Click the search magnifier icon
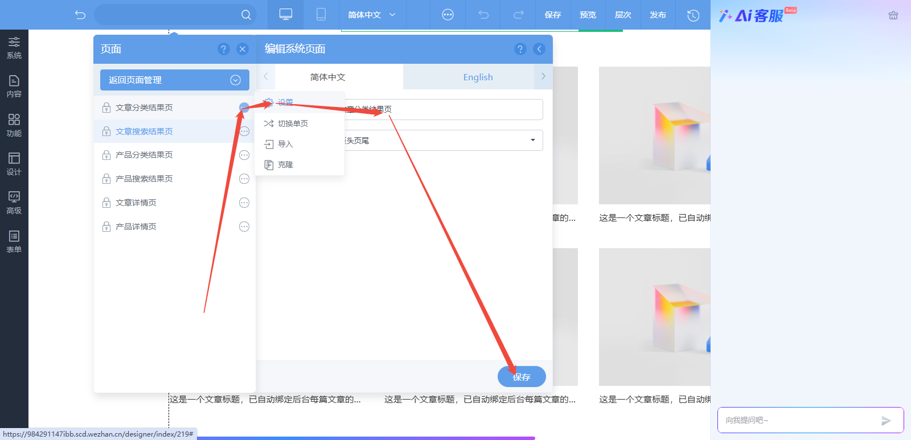Image resolution: width=911 pixels, height=440 pixels. [x=246, y=15]
